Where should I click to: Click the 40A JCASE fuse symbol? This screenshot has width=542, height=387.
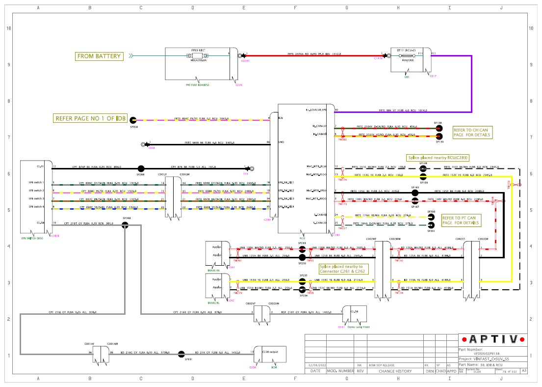click(x=407, y=55)
